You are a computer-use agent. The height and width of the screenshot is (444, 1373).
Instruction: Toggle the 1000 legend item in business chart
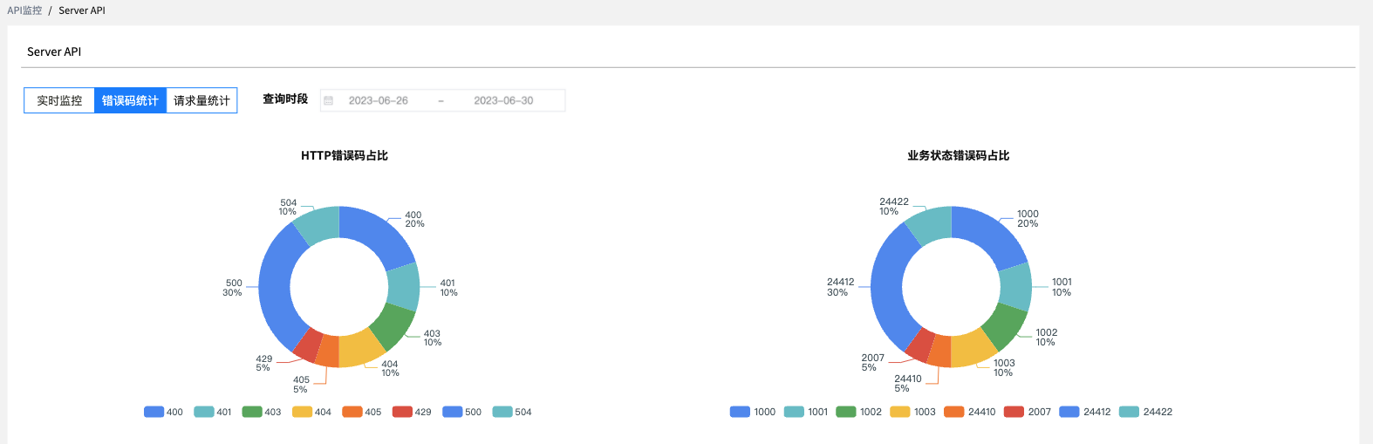click(752, 412)
